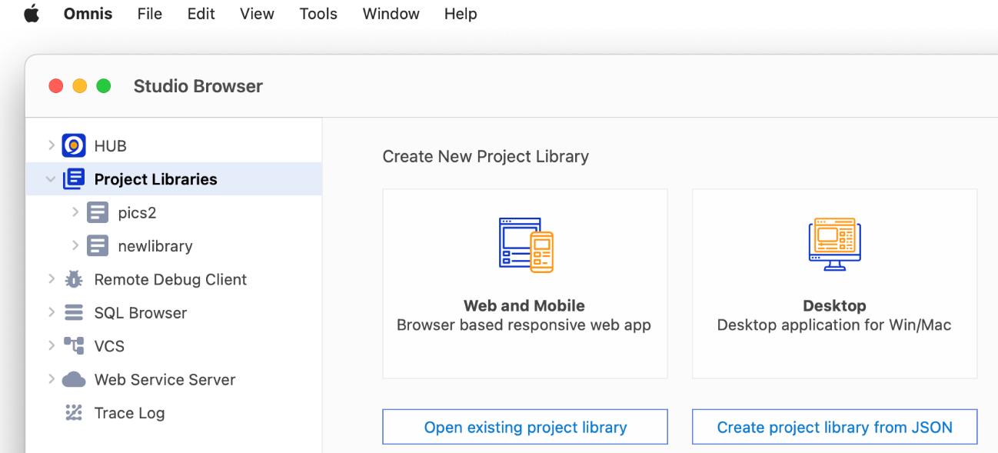Expand the newlibrary node
This screenshot has width=998, height=453.
(75, 245)
